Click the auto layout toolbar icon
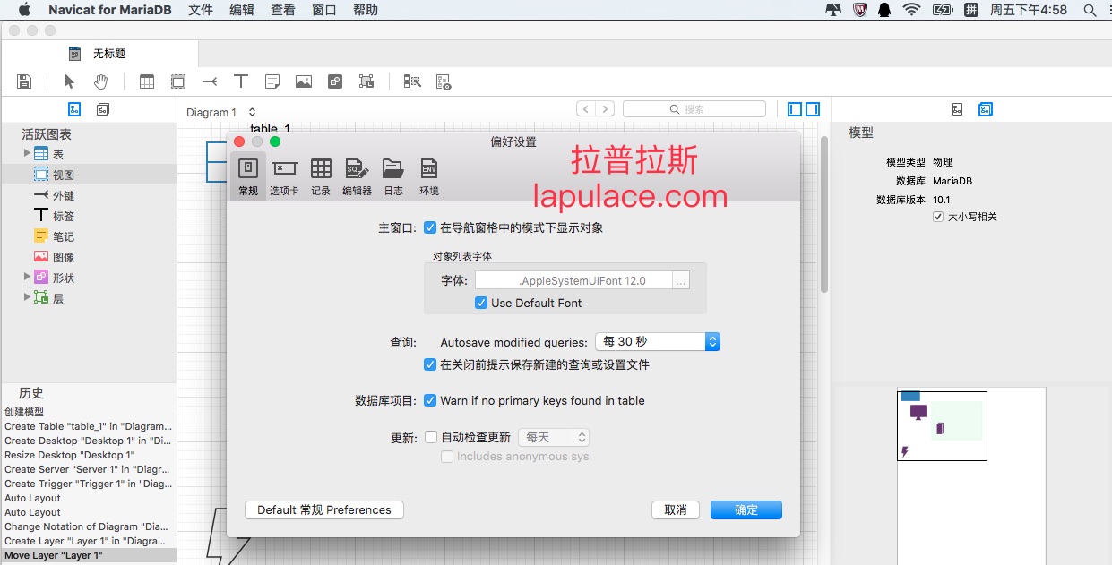 click(x=412, y=81)
